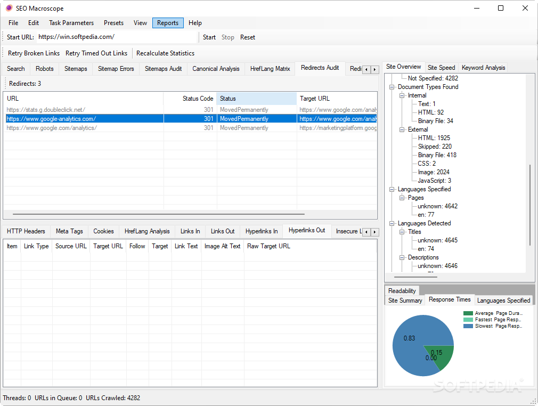Switch to the Canonical Analysis tab

pos(216,69)
